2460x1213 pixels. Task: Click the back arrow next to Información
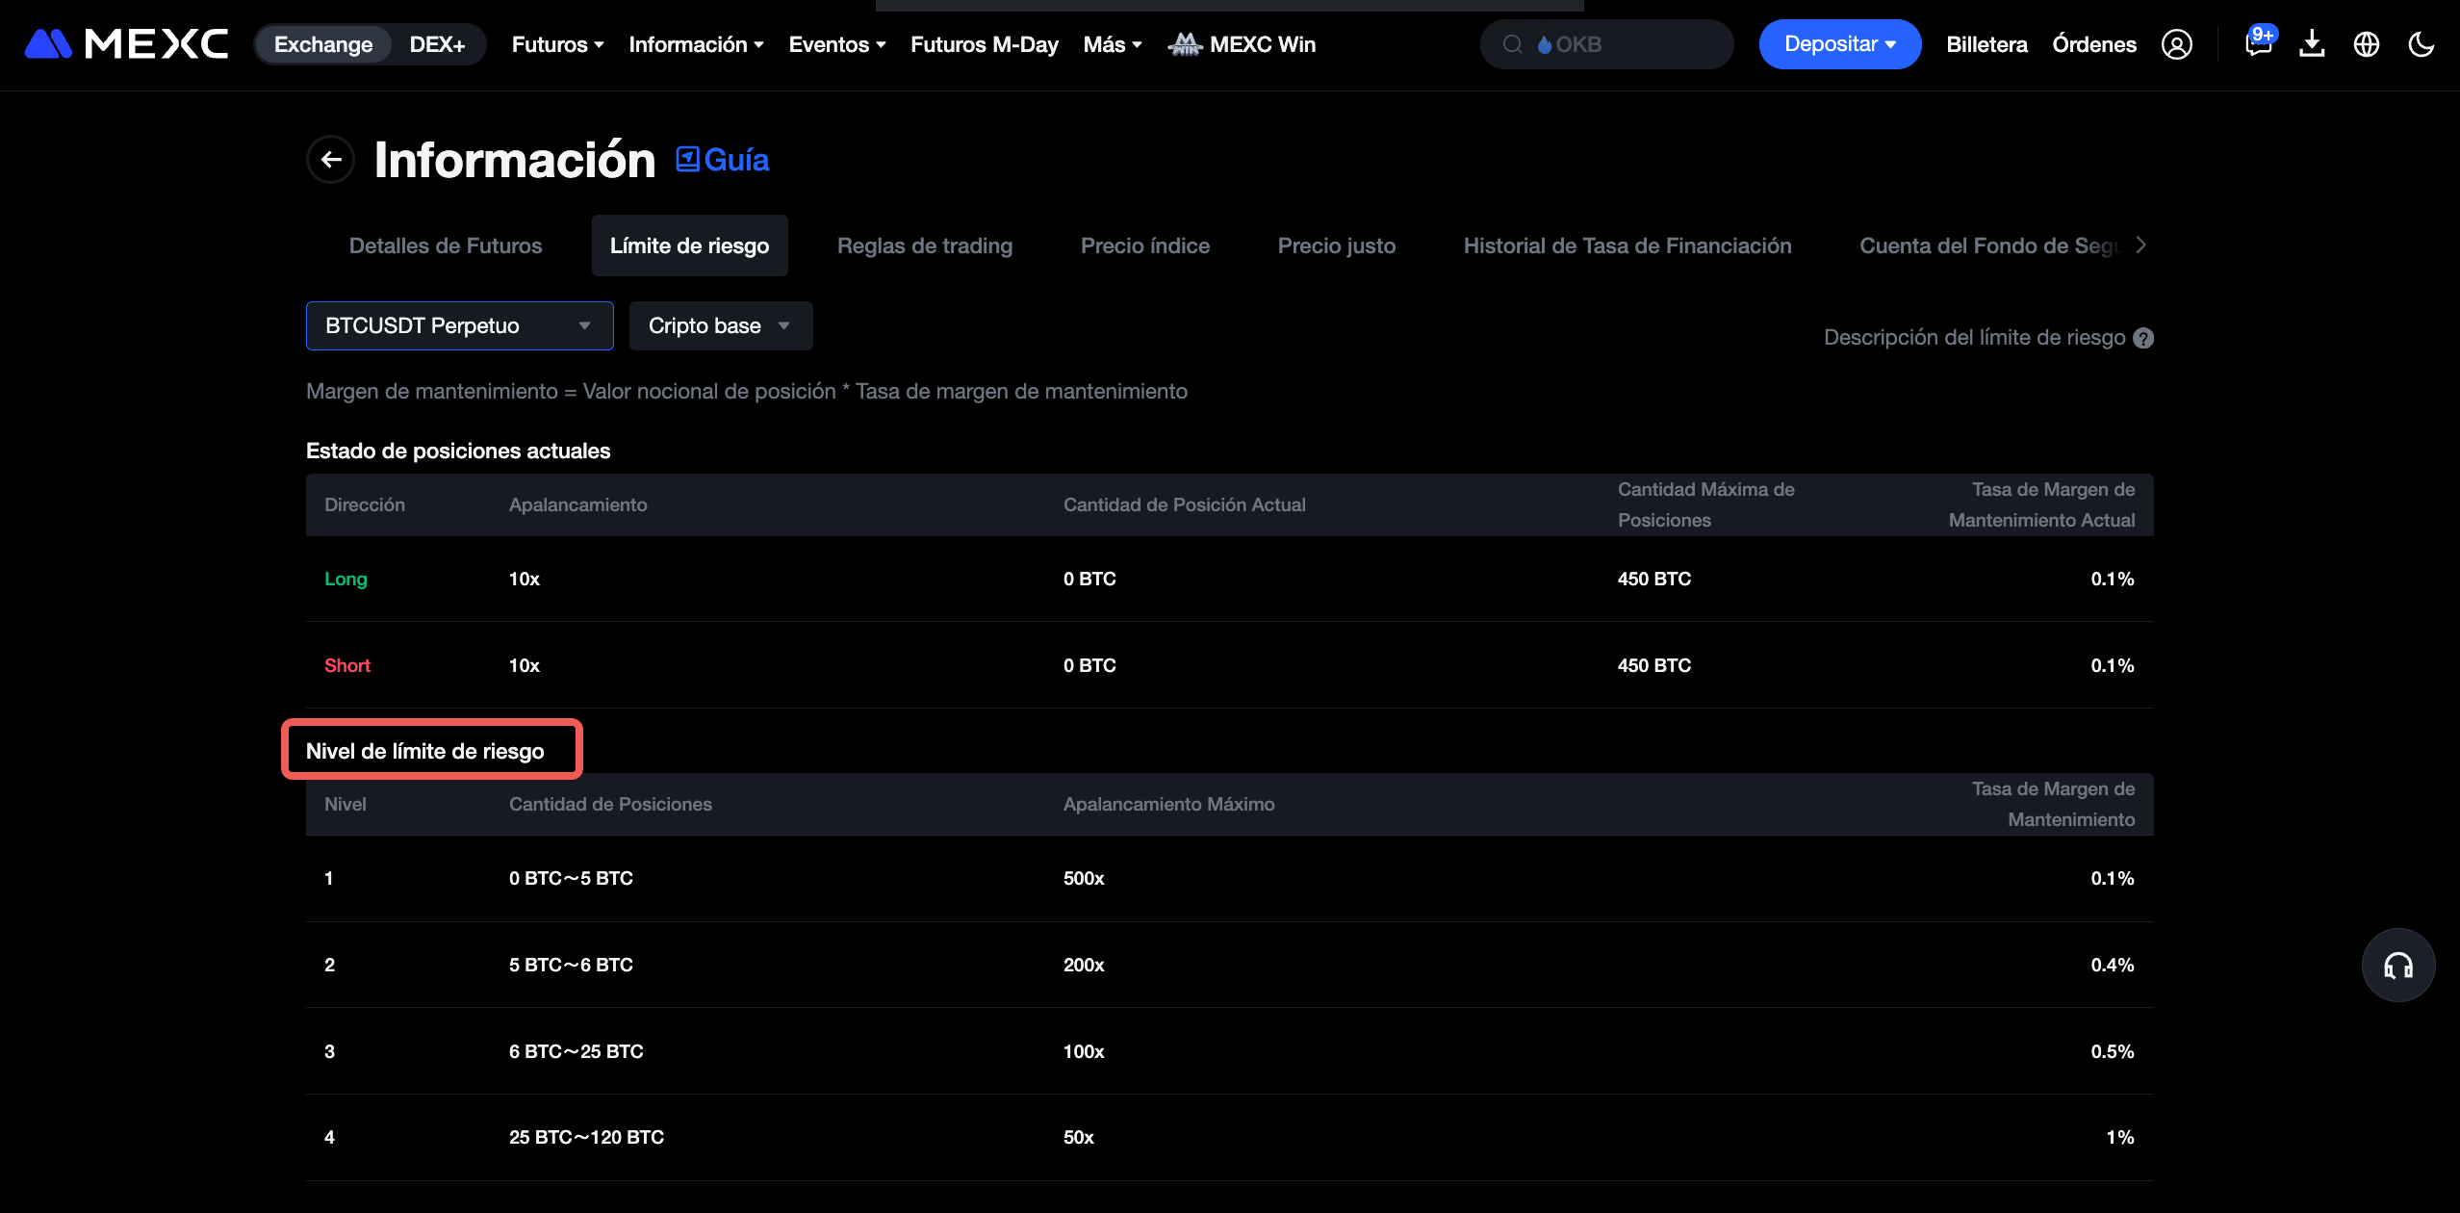tap(331, 160)
